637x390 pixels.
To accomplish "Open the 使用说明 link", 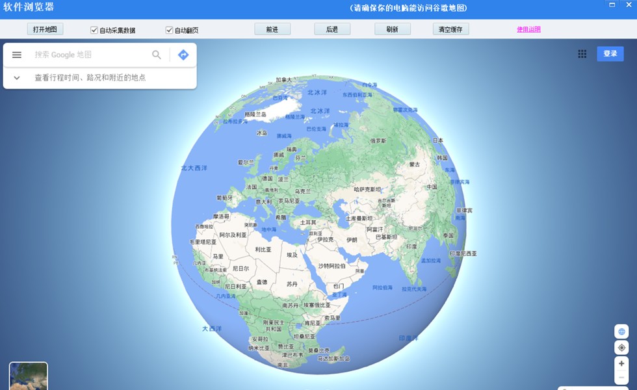I will pos(528,29).
